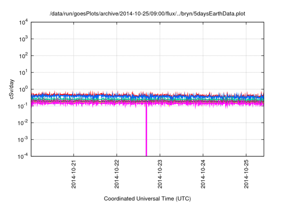291x203 pixels.
Task: Click the Coordinated Universal Time (UTC) axis label
Action: click(x=147, y=198)
